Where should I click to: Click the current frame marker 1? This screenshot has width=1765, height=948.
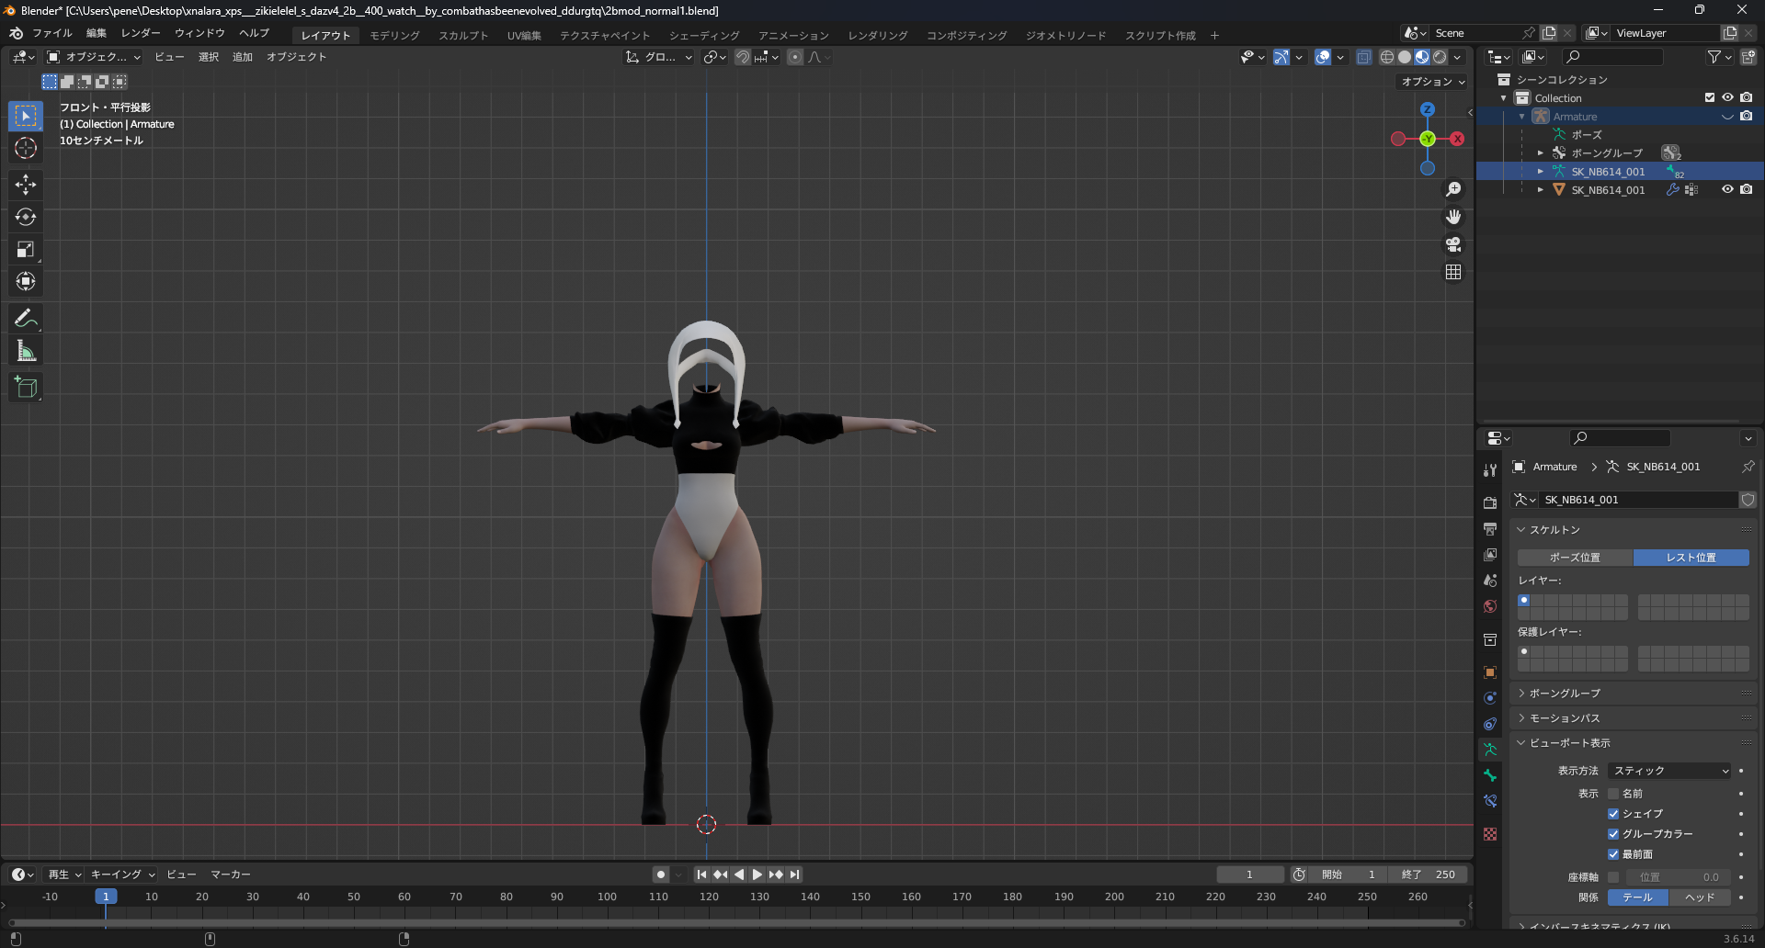106,897
